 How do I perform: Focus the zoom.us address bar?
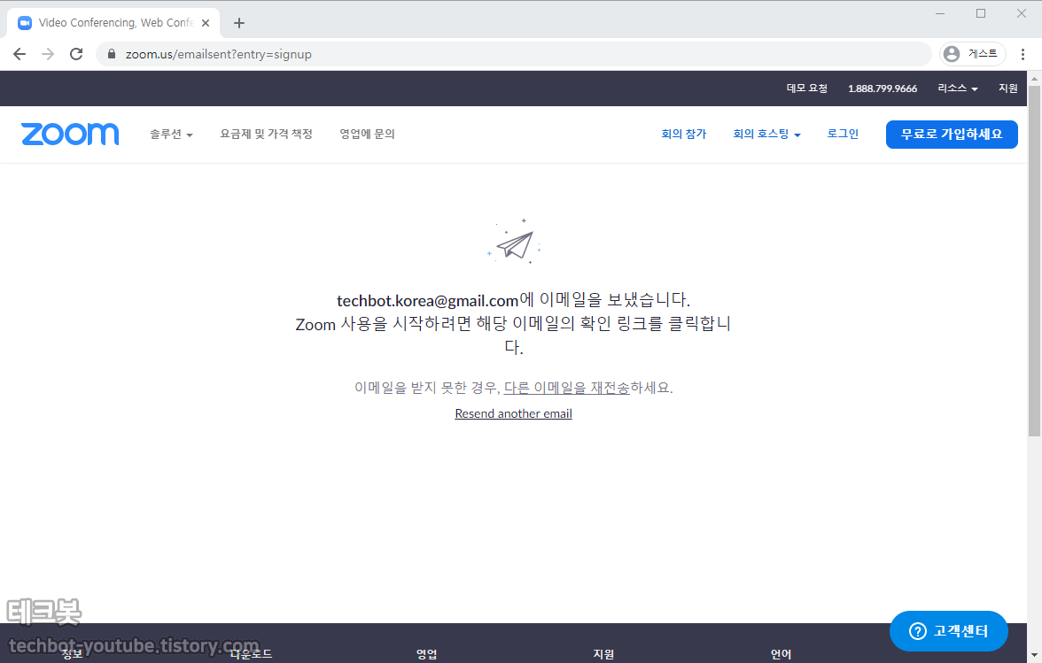514,54
